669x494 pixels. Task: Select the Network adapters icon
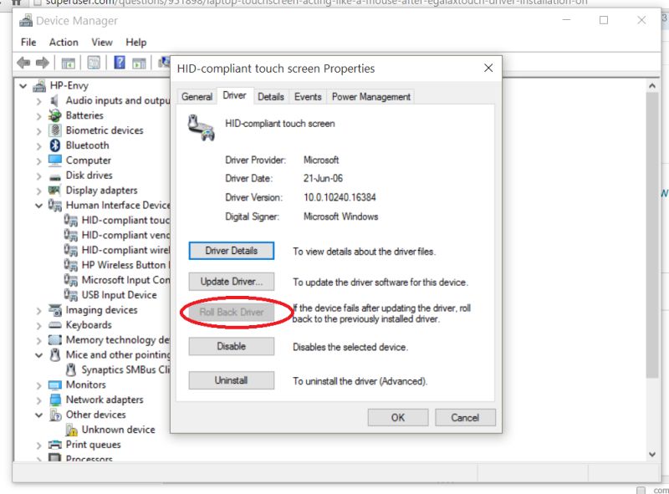pos(55,400)
